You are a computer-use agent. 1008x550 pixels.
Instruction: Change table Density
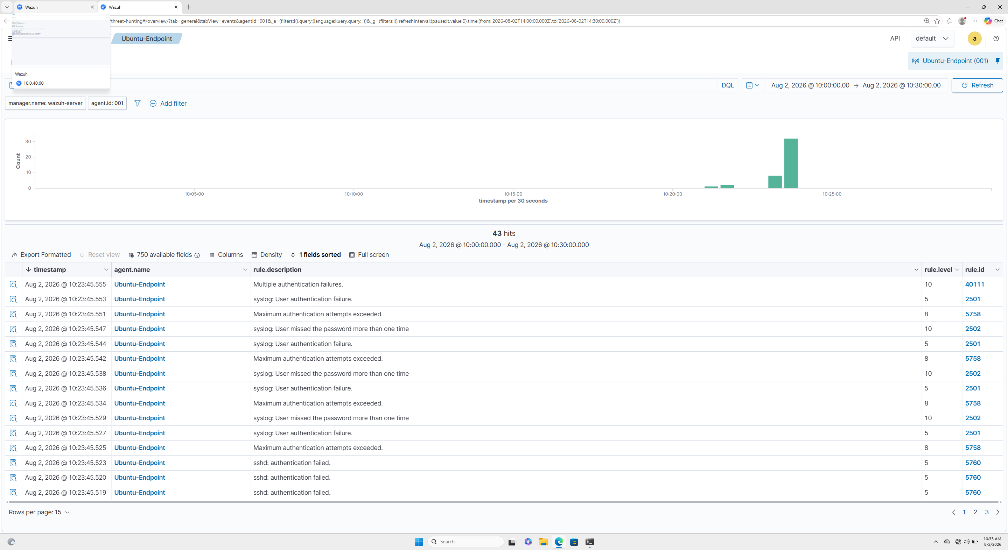(266, 255)
